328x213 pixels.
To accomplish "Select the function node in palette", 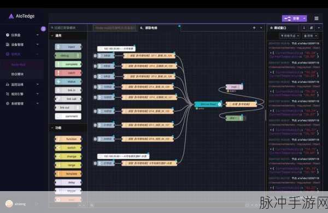I will click(x=68, y=139).
